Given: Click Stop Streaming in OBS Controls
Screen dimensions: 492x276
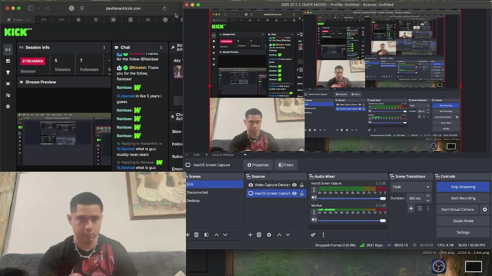Looking at the screenshot, I should [463, 187].
